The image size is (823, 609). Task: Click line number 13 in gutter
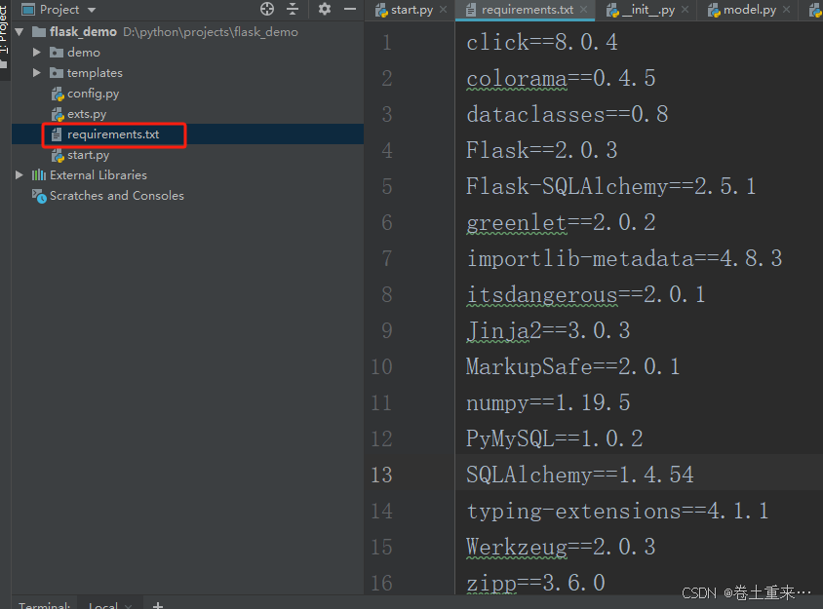pos(381,476)
